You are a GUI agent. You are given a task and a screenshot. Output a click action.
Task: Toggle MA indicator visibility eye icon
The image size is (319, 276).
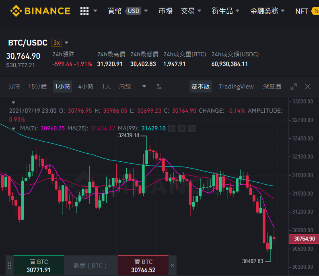pos(172,128)
